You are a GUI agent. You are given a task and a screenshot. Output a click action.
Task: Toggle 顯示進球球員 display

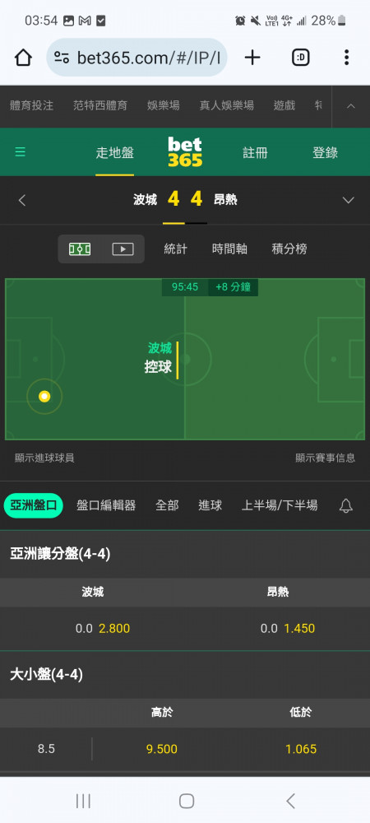pos(44,458)
